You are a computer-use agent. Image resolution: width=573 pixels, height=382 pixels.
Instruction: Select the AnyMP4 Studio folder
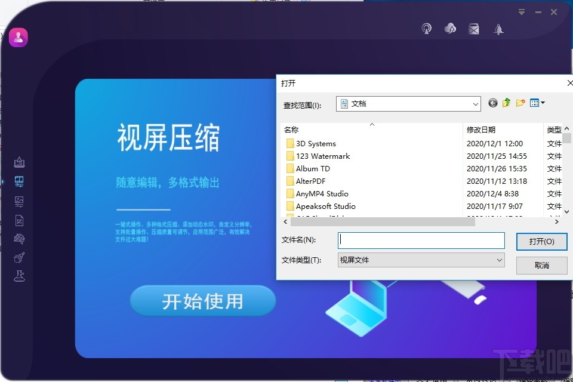coord(323,193)
